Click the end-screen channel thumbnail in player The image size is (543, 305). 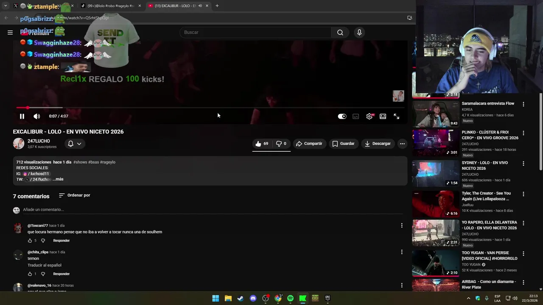click(x=398, y=96)
